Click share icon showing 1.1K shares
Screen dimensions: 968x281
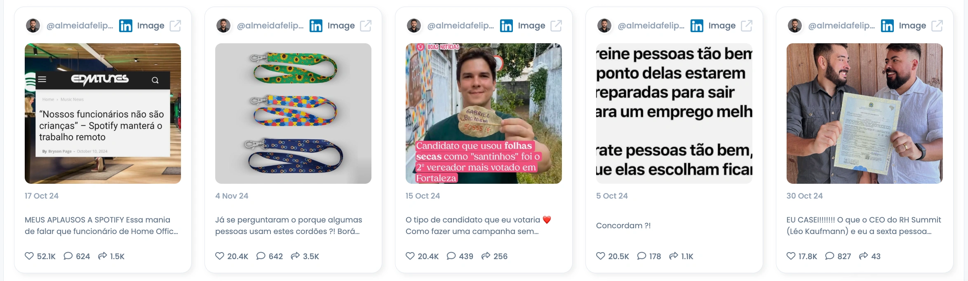click(x=674, y=256)
